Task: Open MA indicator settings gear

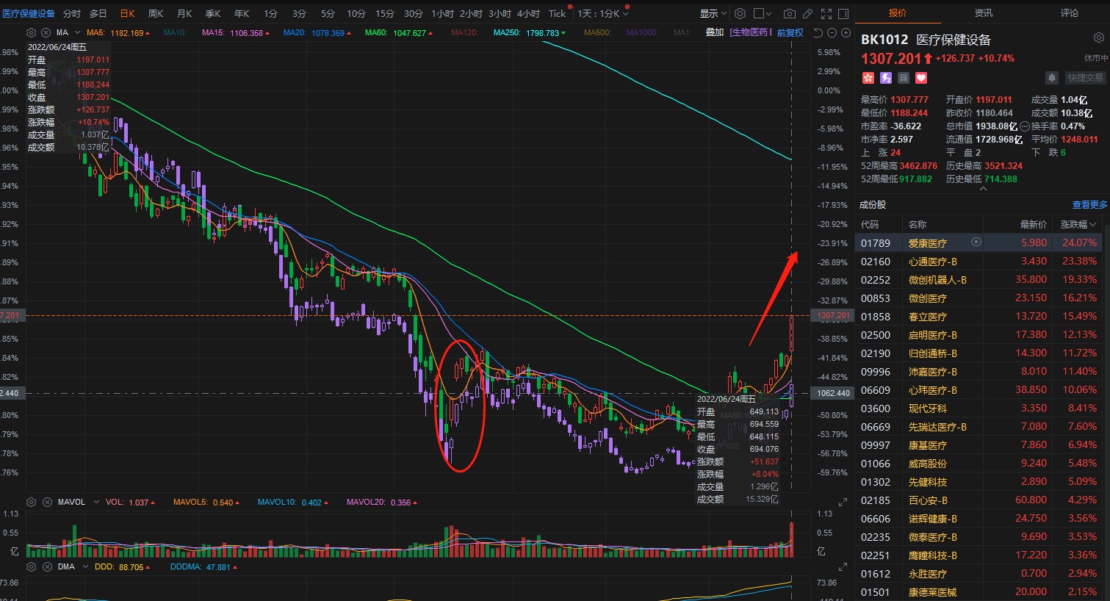Action: tap(31, 32)
